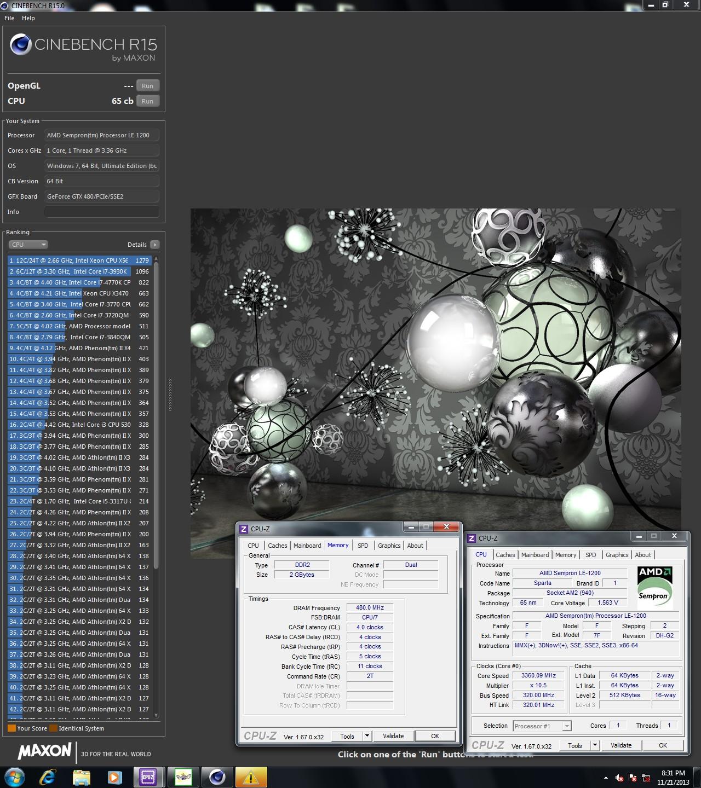Run the CPU benchmark
701x788 pixels.
click(x=148, y=101)
